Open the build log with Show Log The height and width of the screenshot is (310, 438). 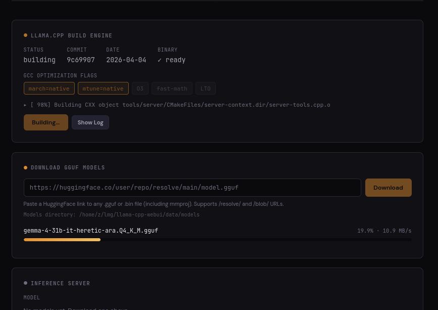[x=90, y=122]
